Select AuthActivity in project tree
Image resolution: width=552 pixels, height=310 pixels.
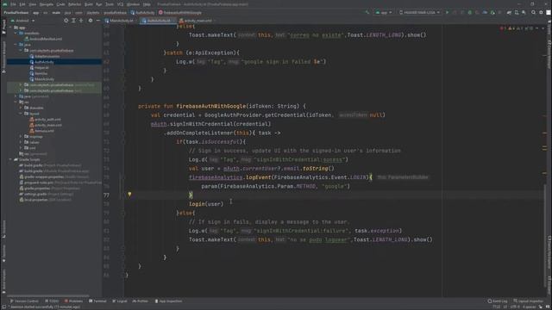pyautogui.click(x=44, y=62)
